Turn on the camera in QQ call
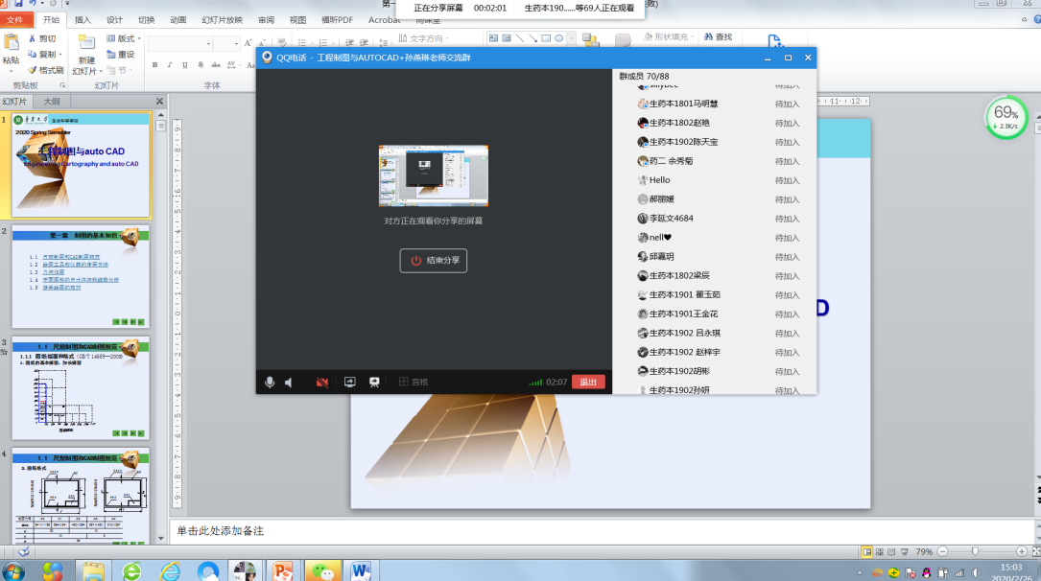Screen dimensions: 1041x581 tap(322, 382)
